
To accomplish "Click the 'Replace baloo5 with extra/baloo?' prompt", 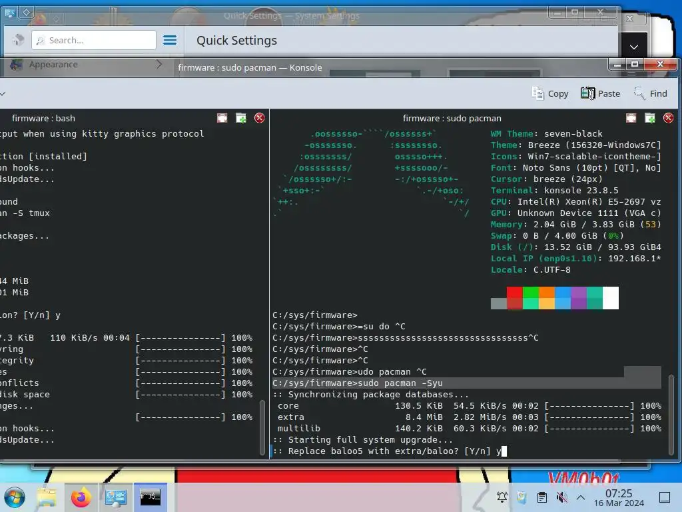I will pos(389,451).
